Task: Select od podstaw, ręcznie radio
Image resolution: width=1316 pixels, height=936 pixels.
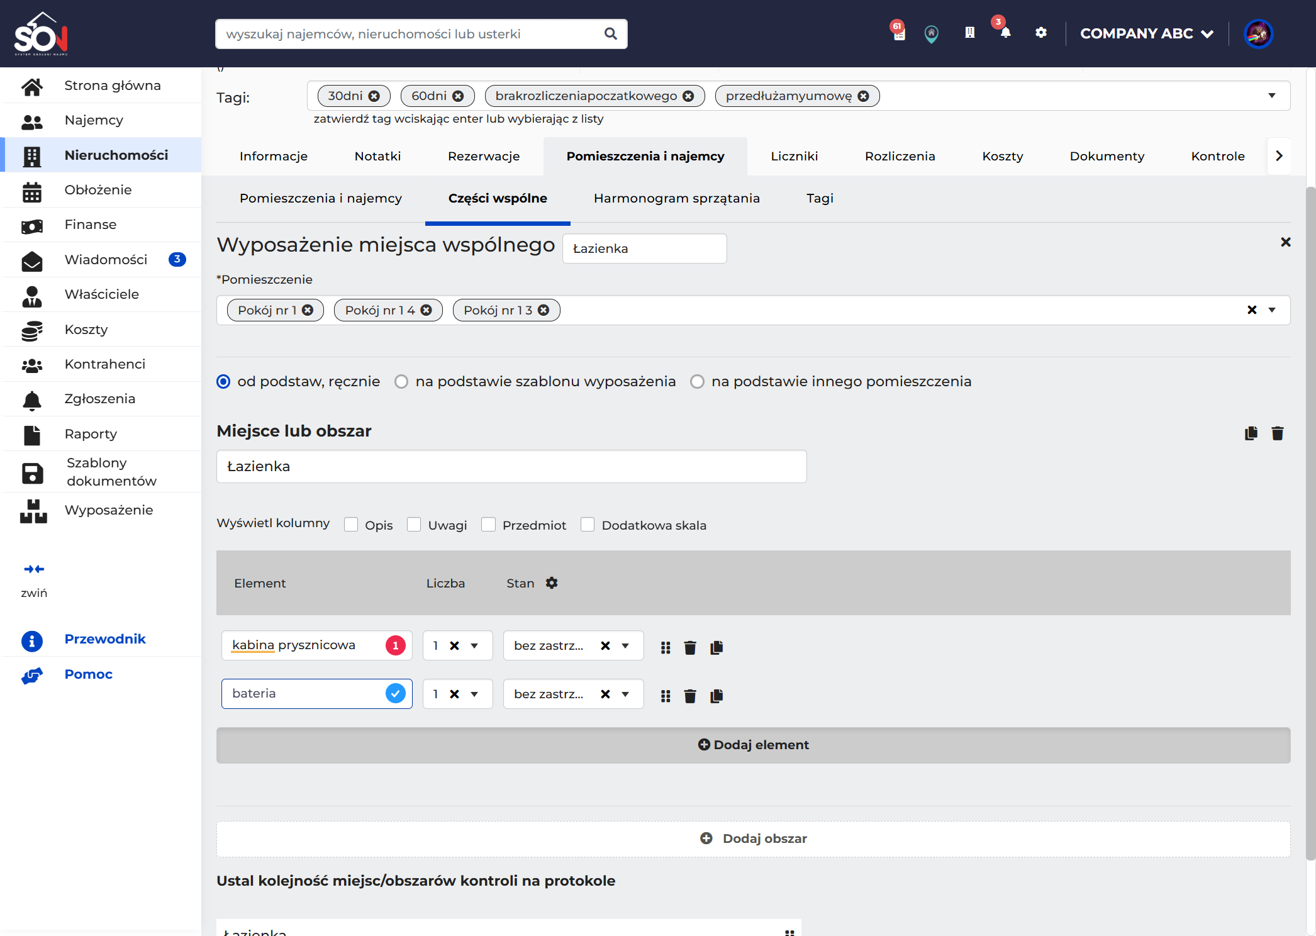Action: point(223,382)
